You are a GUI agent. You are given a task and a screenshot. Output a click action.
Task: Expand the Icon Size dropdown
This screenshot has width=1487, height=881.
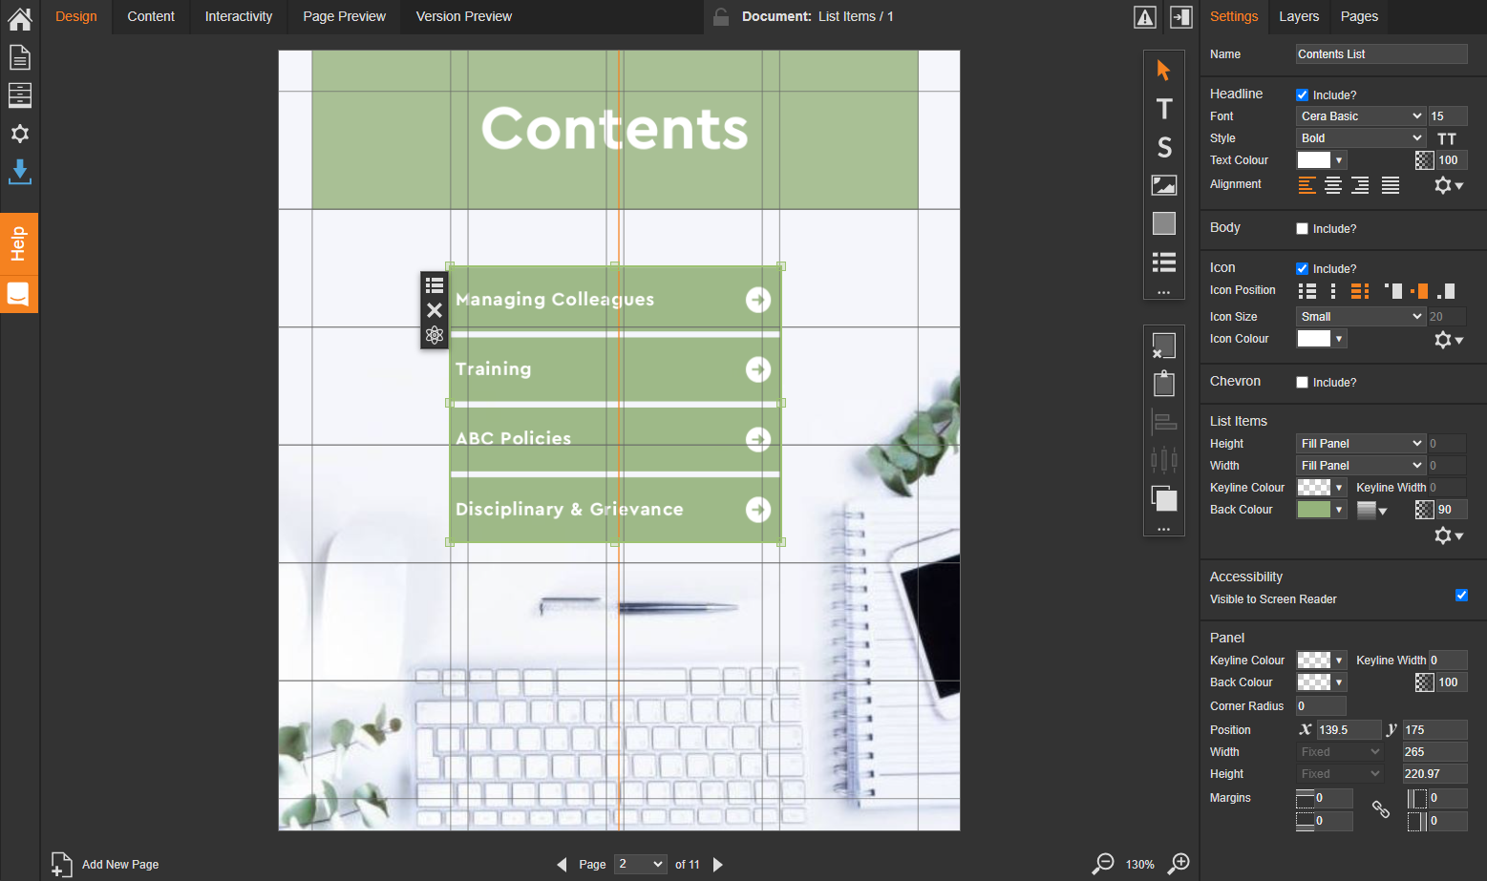pyautogui.click(x=1360, y=317)
